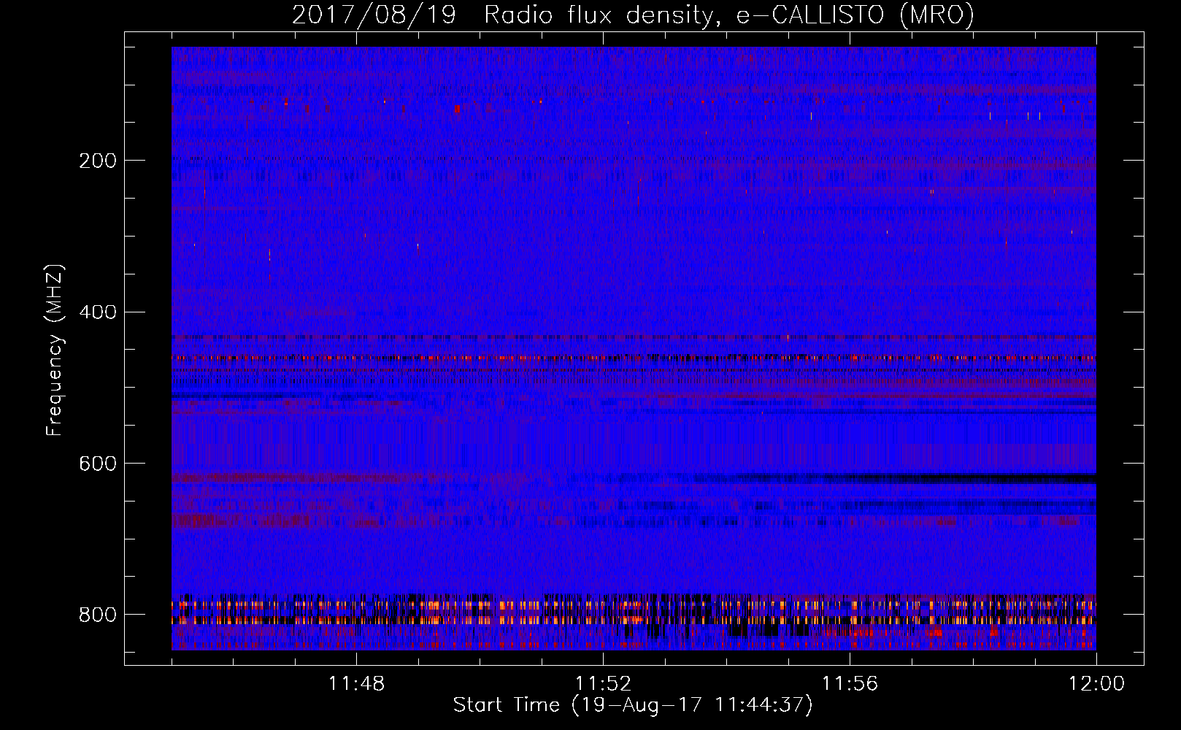Image resolution: width=1181 pixels, height=730 pixels.
Task: Click the 'Frequency (MHZ)' axis label
Action: pyautogui.click(x=55, y=350)
